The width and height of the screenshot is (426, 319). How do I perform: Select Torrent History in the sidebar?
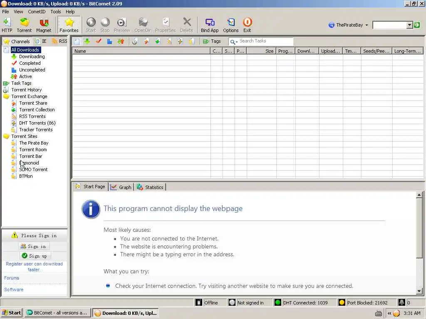26,90
